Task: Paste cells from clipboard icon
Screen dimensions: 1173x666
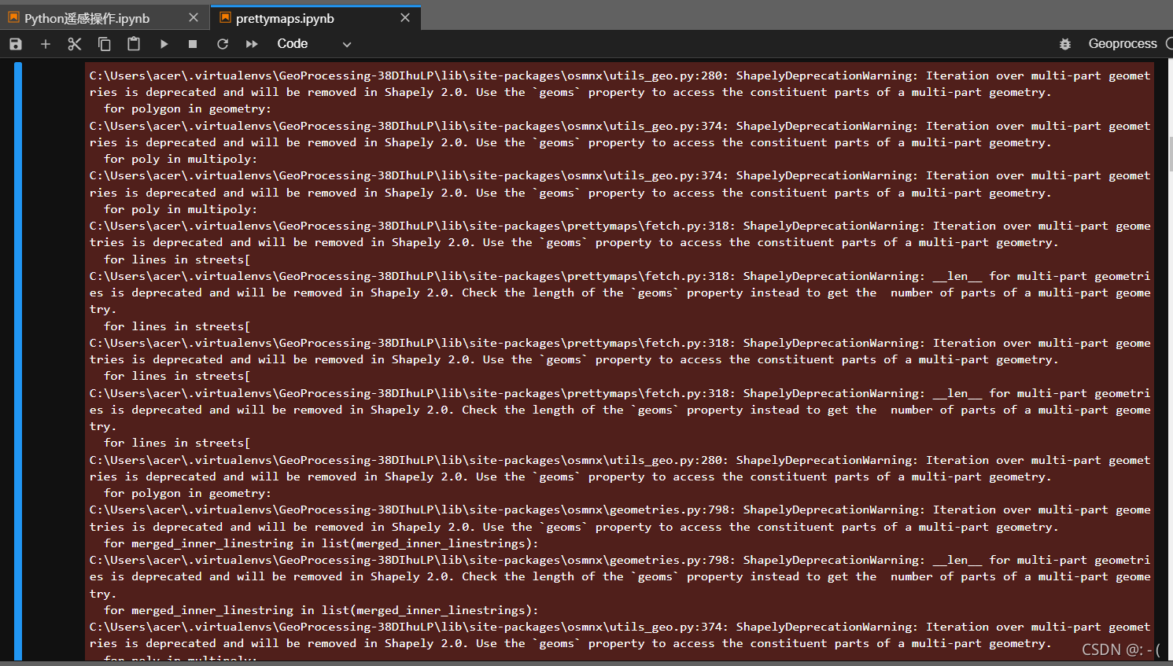Action: [x=134, y=44]
